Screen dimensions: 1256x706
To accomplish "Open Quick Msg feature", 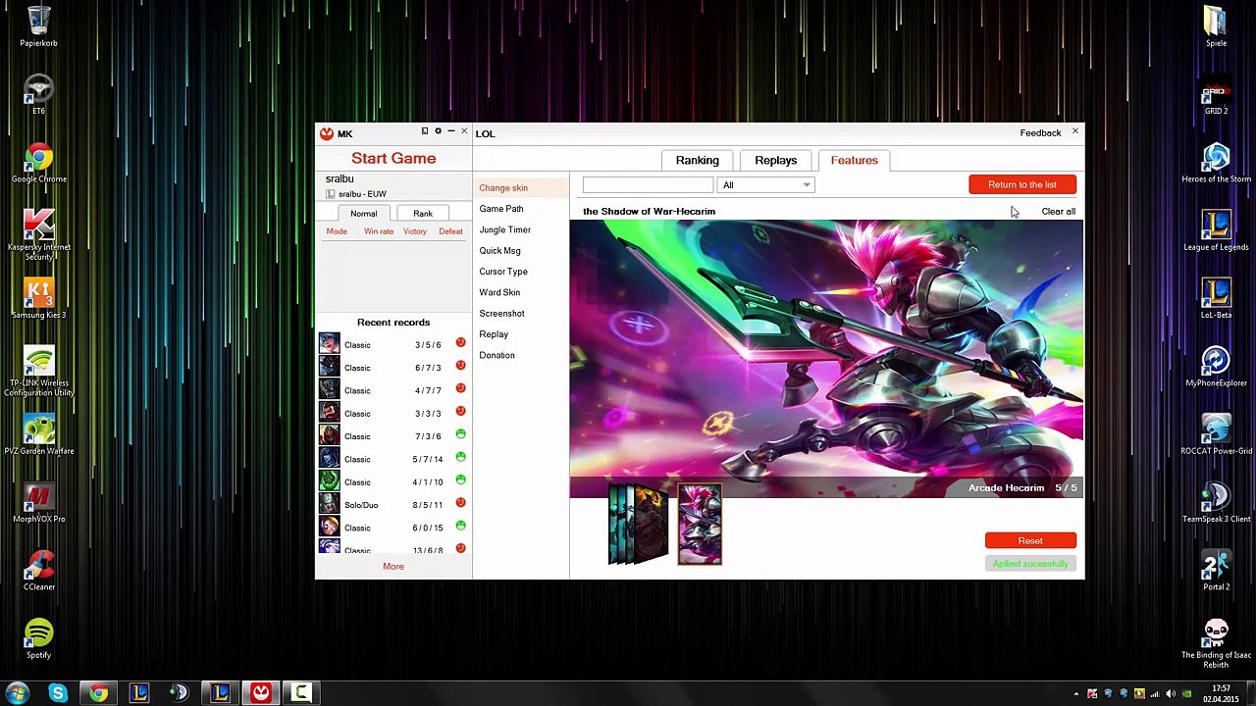I will [499, 250].
